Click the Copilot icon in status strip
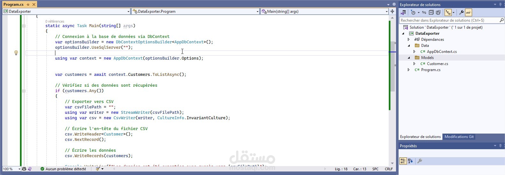Screen dimensions: 505x175 click(24, 169)
